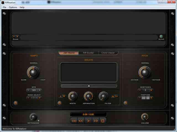Advance Mode Select with plus button

(40, 98)
